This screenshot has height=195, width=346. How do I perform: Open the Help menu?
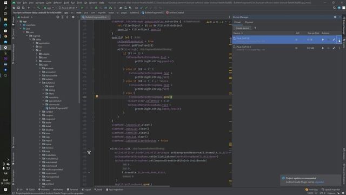(102, 3)
